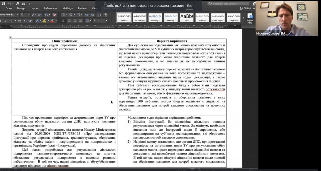The image size is (321, 171).
Task: Apply the Subtitle style
Action: [202, 18]
